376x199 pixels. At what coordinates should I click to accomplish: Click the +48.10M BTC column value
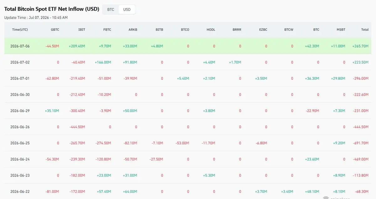(312, 192)
